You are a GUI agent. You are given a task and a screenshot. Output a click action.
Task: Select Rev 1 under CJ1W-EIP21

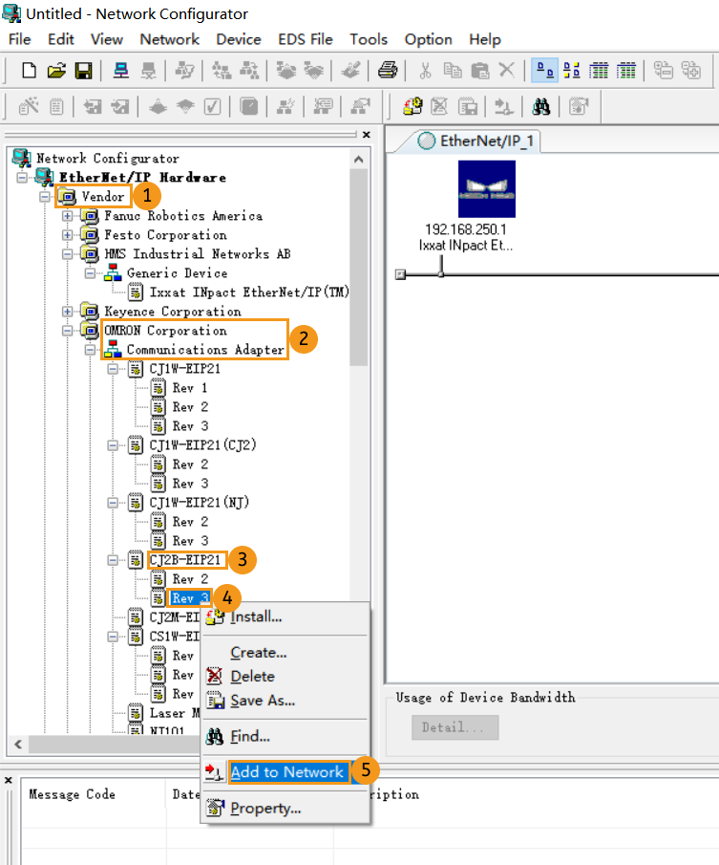pos(189,388)
